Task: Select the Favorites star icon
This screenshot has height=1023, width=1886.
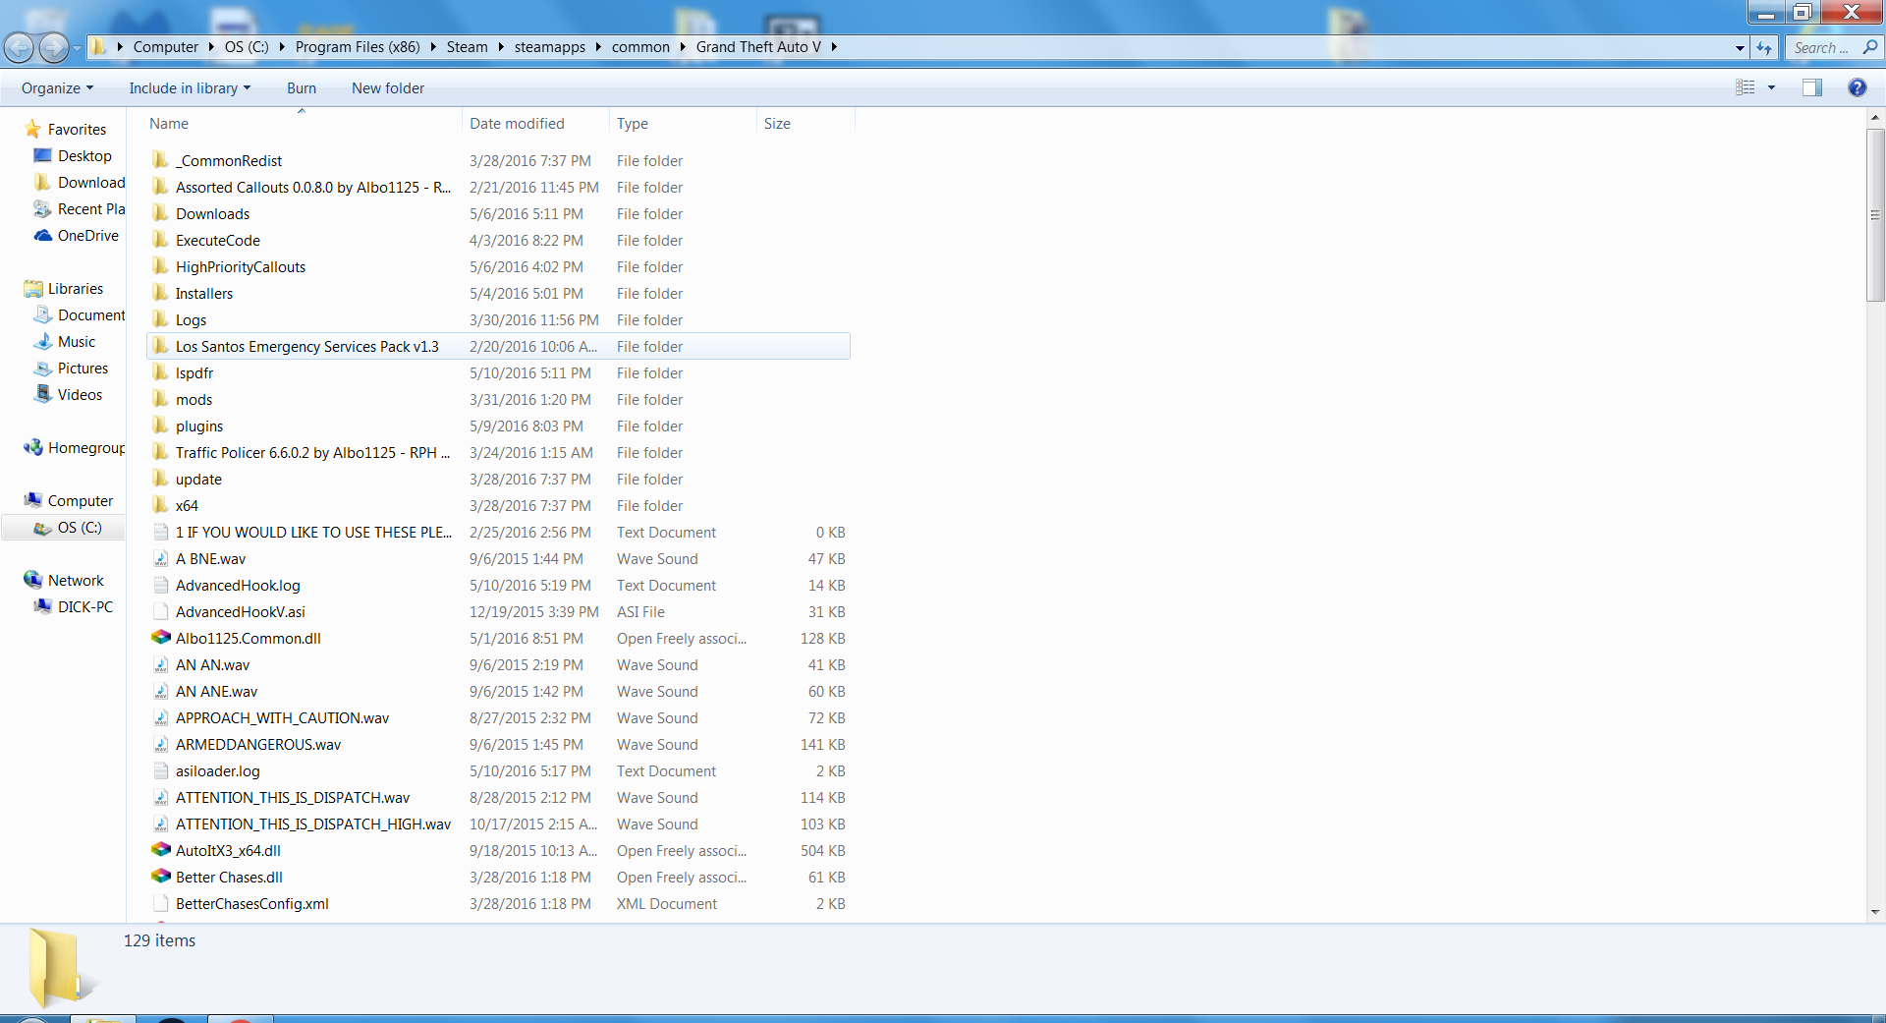Action: point(33,129)
